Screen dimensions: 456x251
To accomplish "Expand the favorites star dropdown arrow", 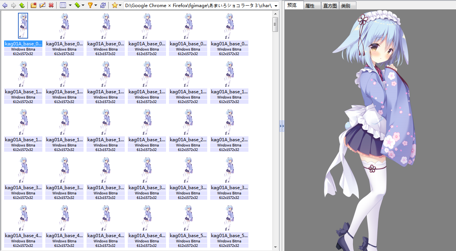I will tap(120, 6).
